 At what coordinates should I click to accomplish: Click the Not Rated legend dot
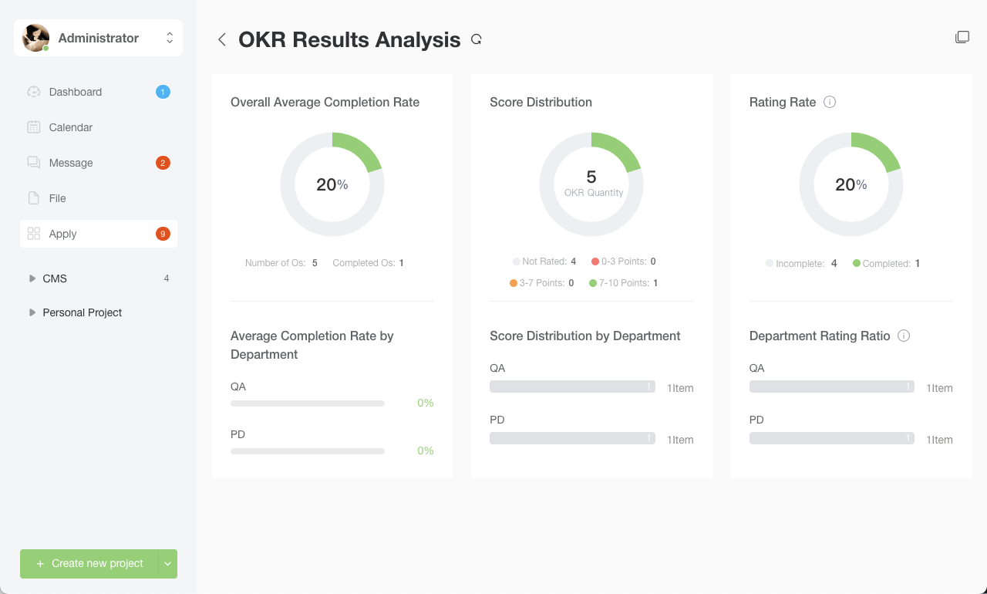click(x=517, y=262)
